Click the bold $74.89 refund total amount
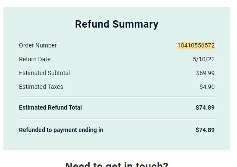 coord(205,107)
